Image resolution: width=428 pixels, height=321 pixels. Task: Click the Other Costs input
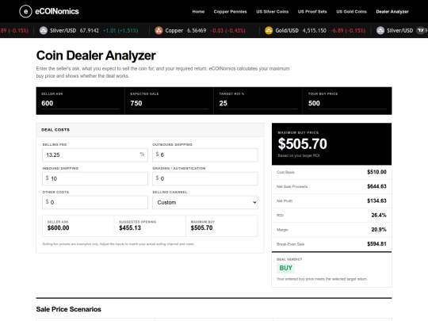(95, 202)
